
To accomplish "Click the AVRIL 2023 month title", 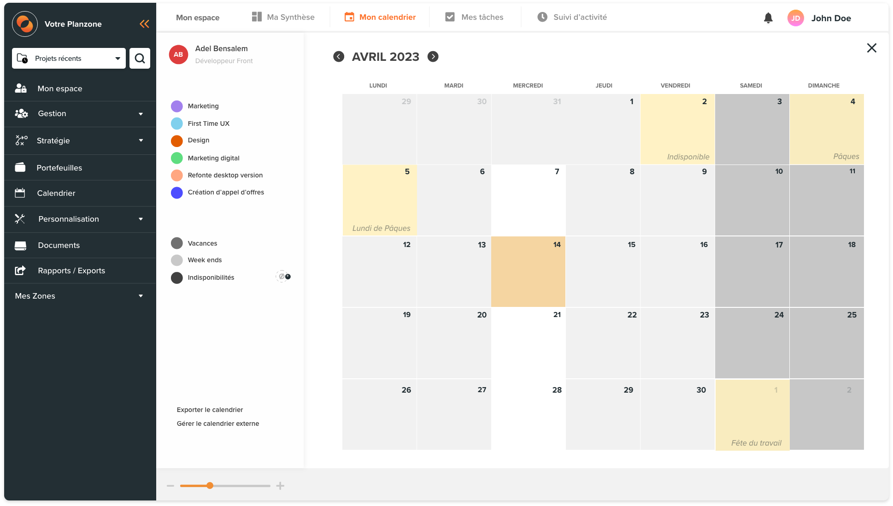I will click(x=386, y=57).
